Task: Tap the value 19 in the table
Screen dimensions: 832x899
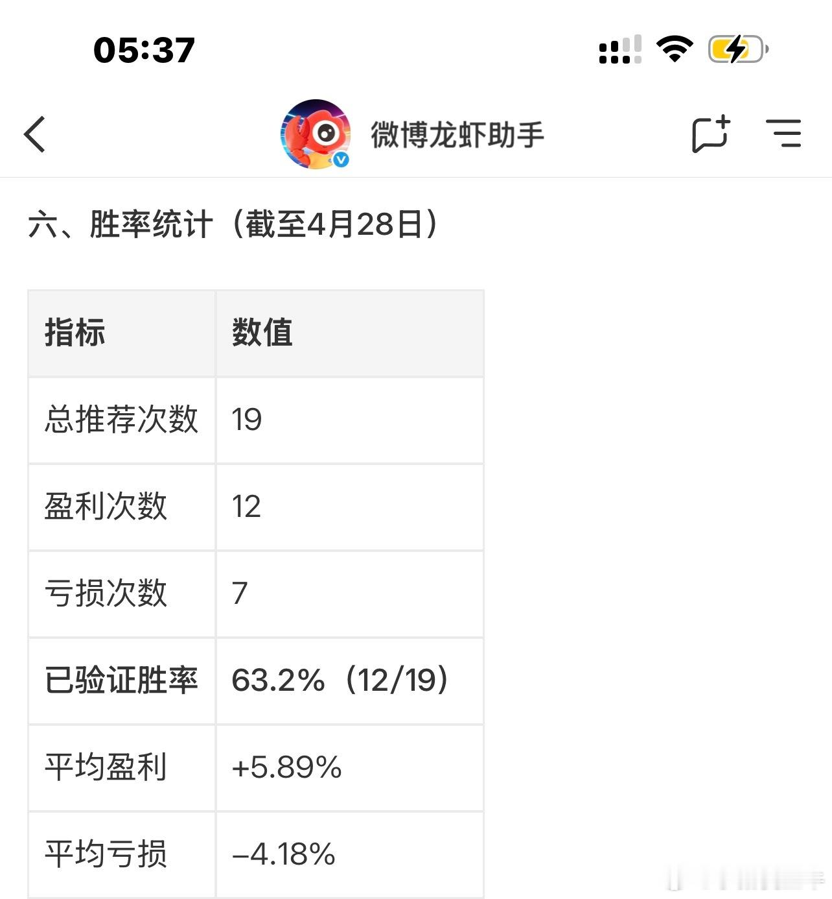Action: (246, 419)
